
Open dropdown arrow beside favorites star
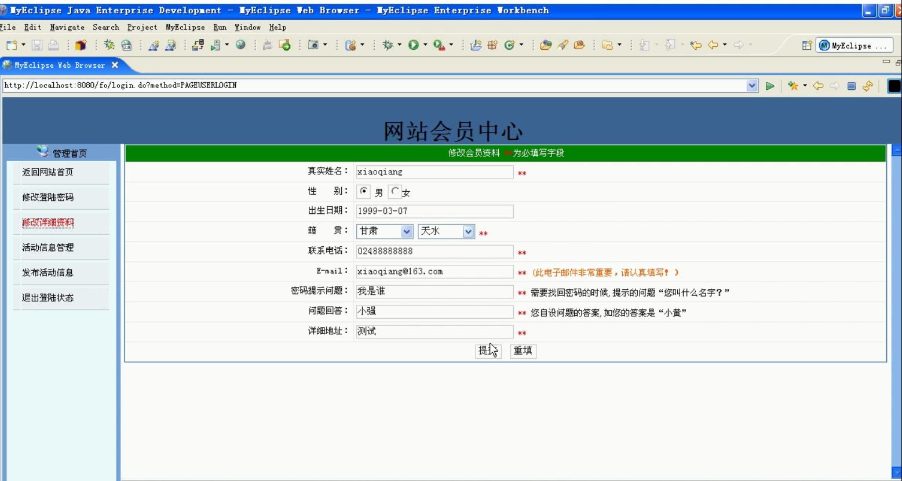click(805, 86)
